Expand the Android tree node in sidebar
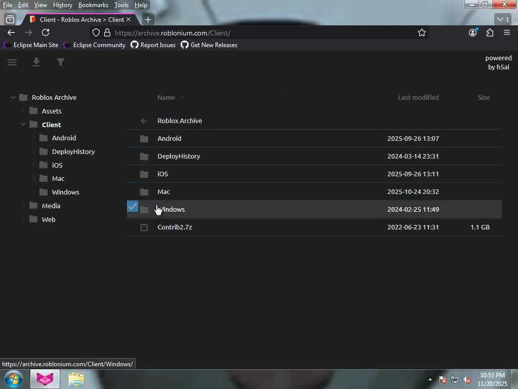518x389 pixels. click(x=33, y=138)
